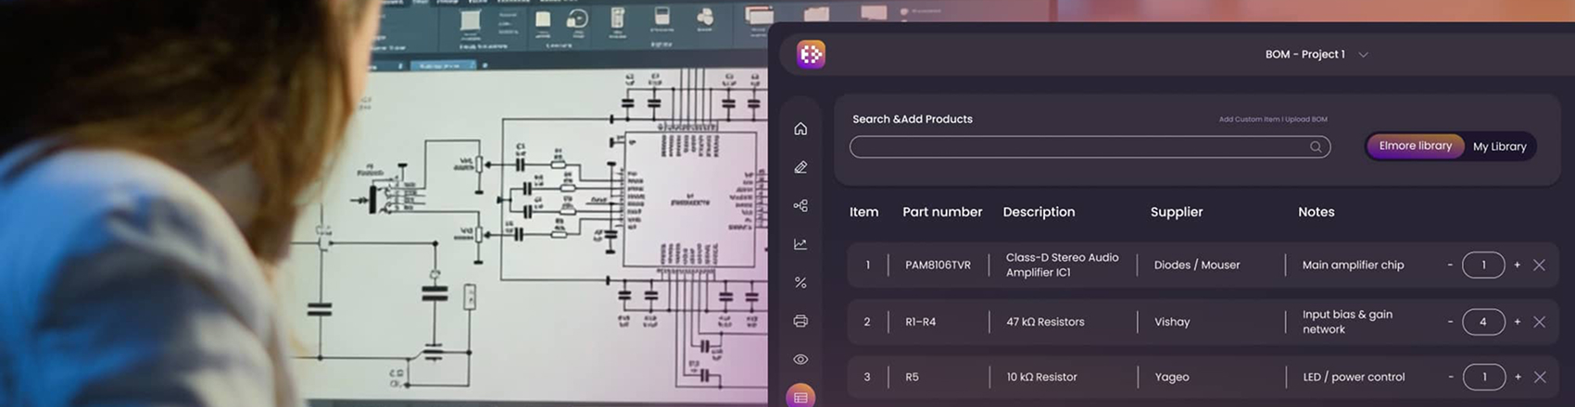
Task: Click the Notes column header
Action: coord(1316,212)
